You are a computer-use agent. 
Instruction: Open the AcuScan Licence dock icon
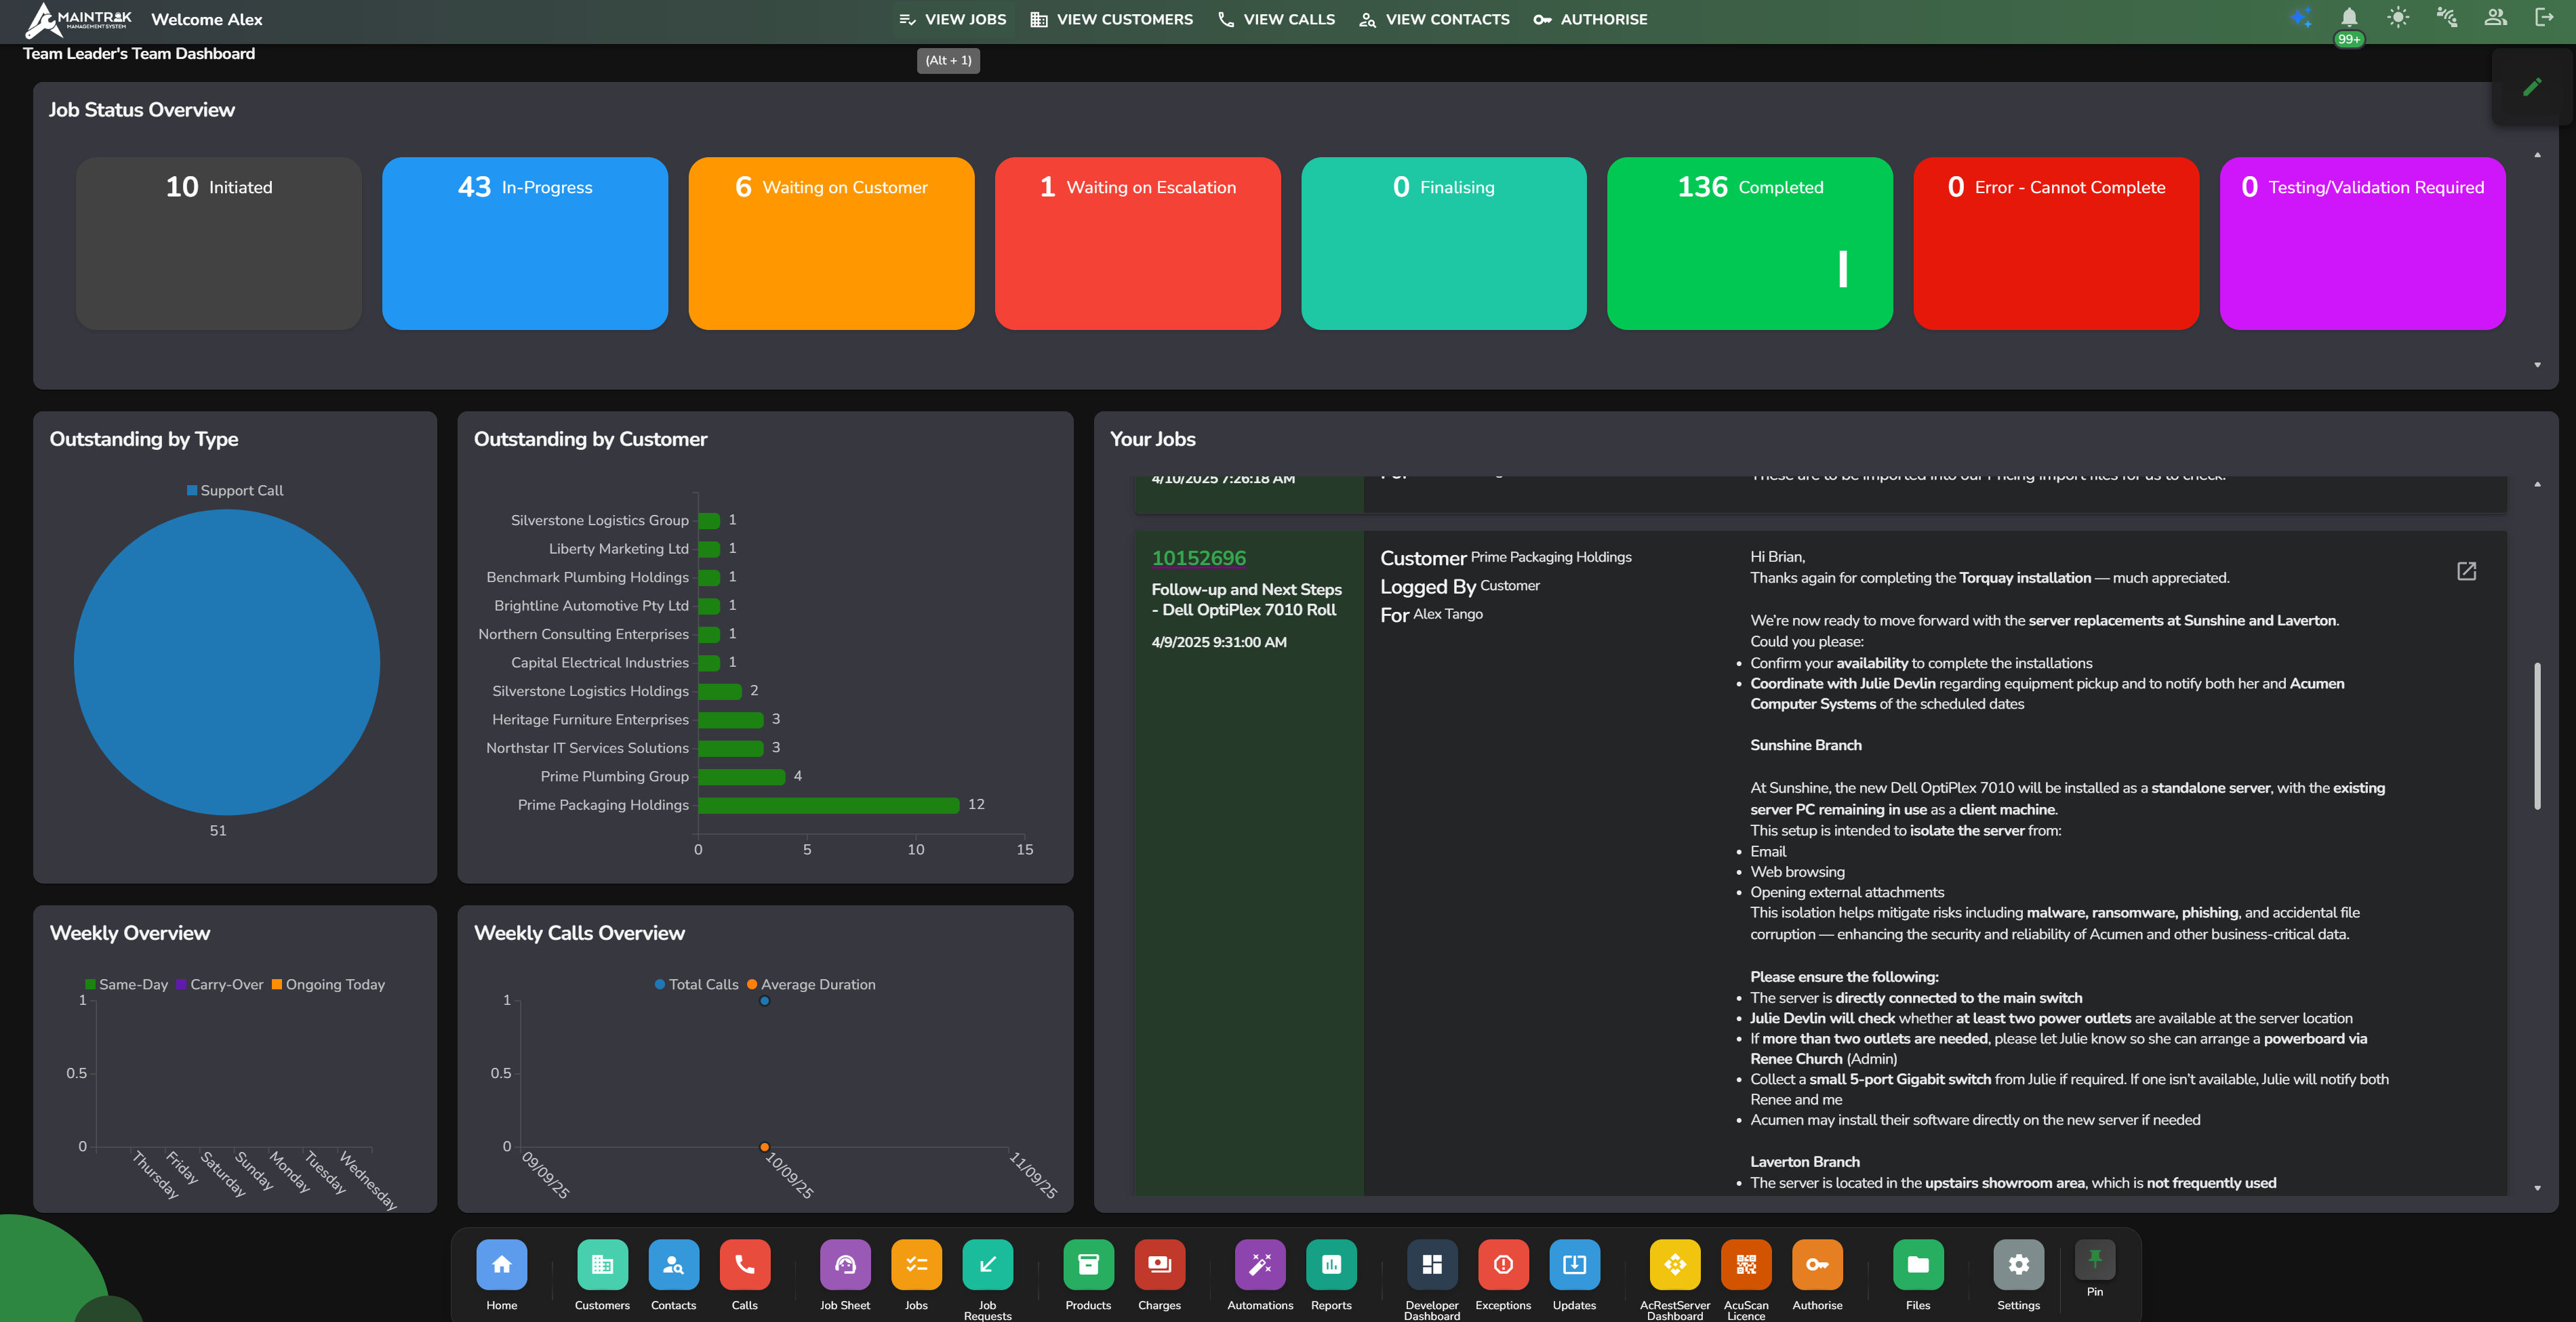(x=1746, y=1265)
